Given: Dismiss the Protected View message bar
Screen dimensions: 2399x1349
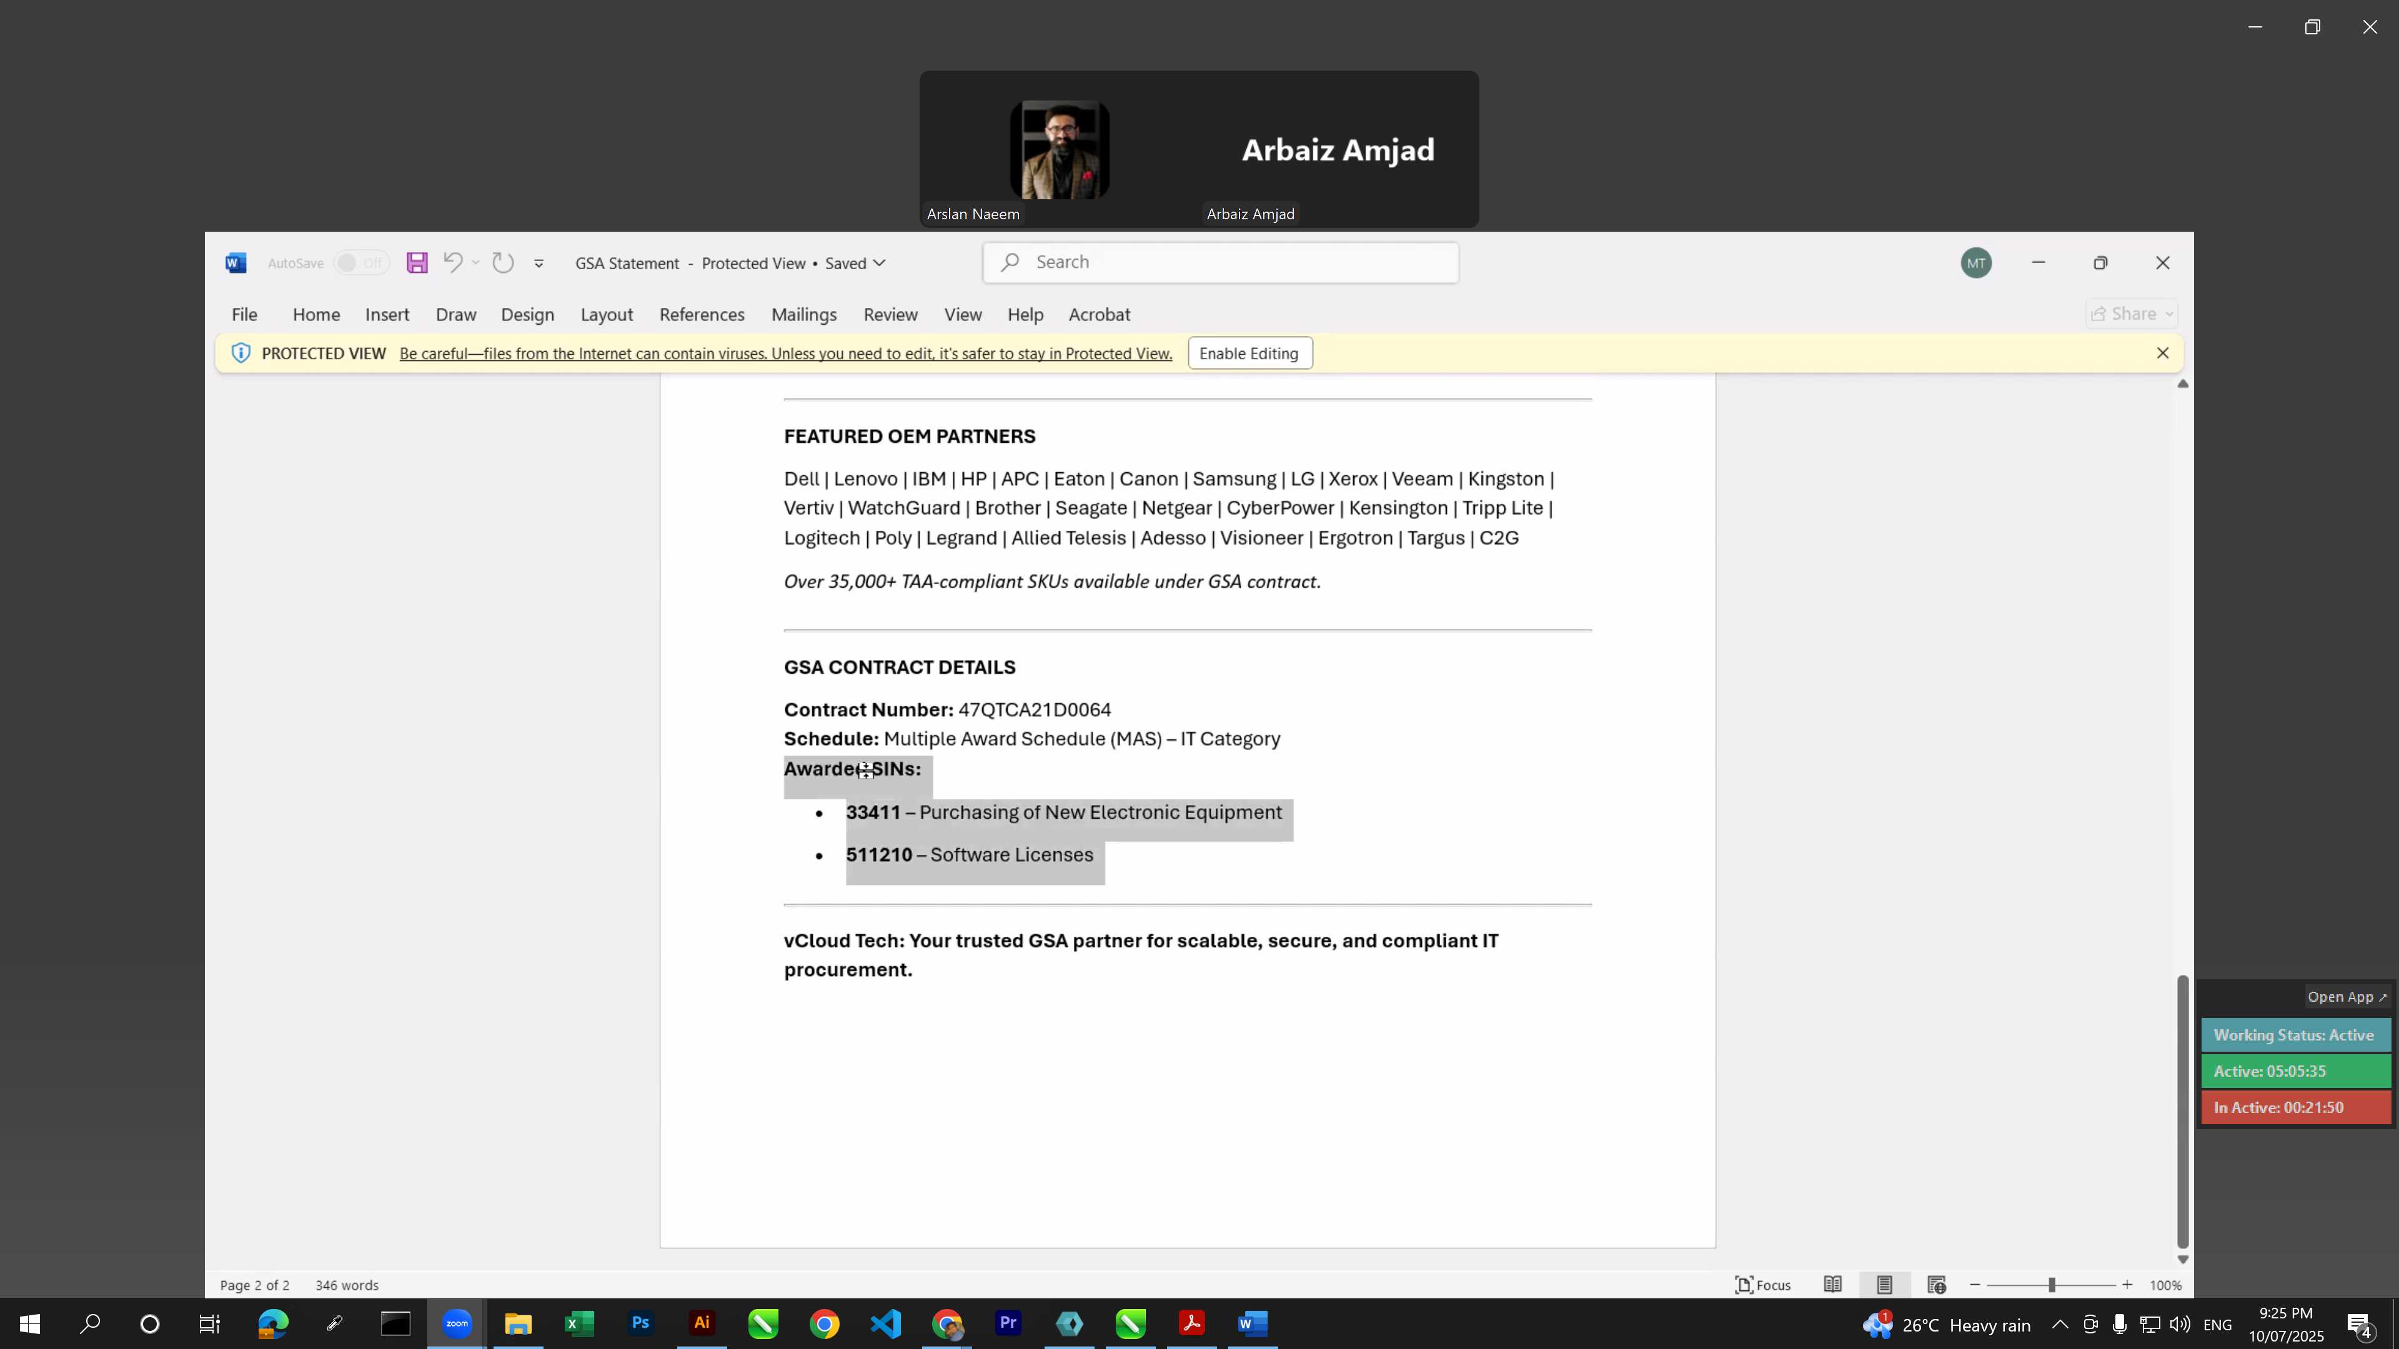Looking at the screenshot, I should [x=2163, y=353].
